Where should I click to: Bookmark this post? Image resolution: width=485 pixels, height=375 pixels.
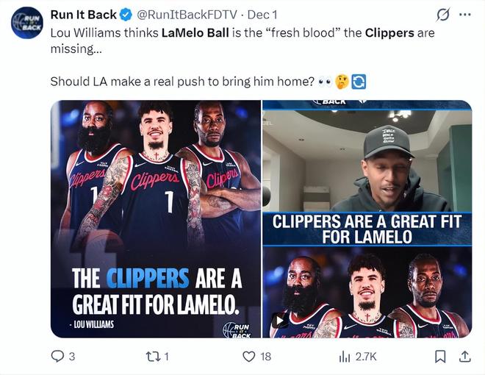pos(440,357)
